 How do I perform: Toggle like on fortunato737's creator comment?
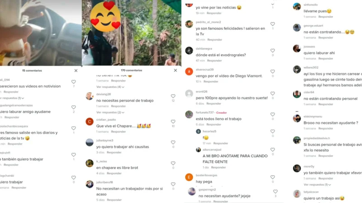(x=273, y=115)
